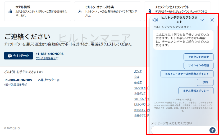
Task: Mute chat sound via speaker icon
Action: coord(155,20)
